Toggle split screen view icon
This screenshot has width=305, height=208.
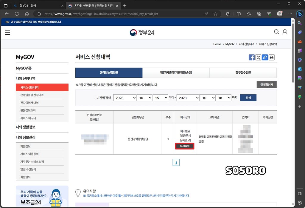click(x=239, y=14)
